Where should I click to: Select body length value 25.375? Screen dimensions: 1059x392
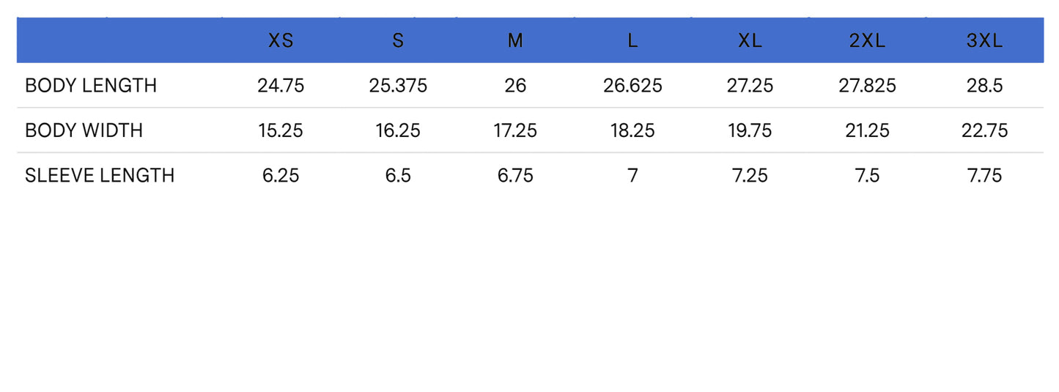[398, 86]
